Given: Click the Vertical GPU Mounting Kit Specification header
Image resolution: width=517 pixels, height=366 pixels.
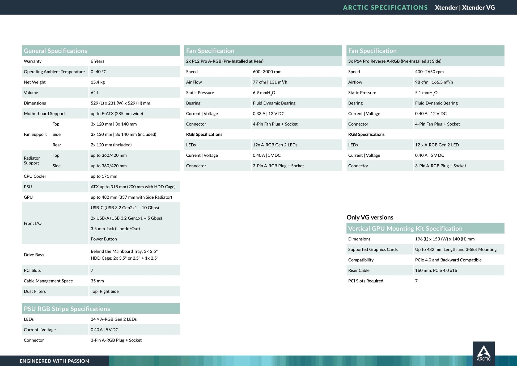Looking at the screenshot, I should point(405,228).
